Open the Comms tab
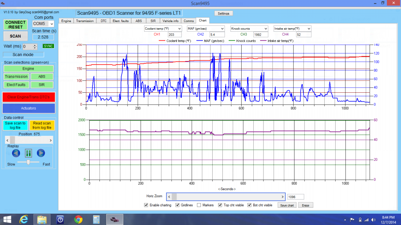This screenshot has width=401, height=225. click(189, 21)
